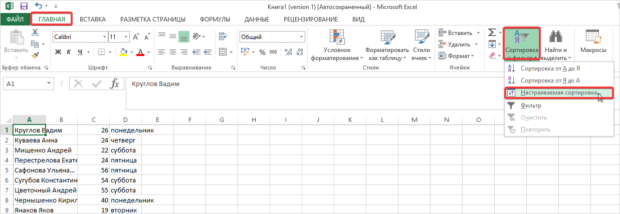The width and height of the screenshot is (620, 214).
Task: Save the workbook with the floppy icon
Action: [24, 6]
